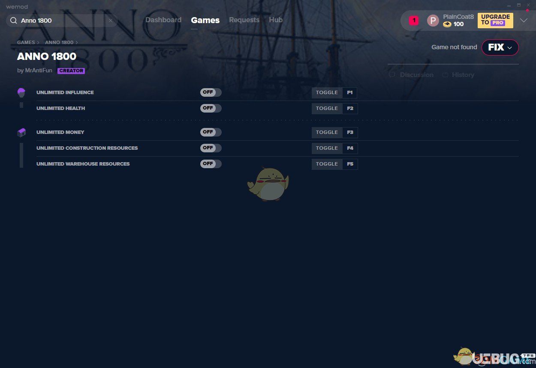The height and width of the screenshot is (368, 536).
Task: Click the ANNO 1800 breadcrumb link
Action: click(59, 43)
